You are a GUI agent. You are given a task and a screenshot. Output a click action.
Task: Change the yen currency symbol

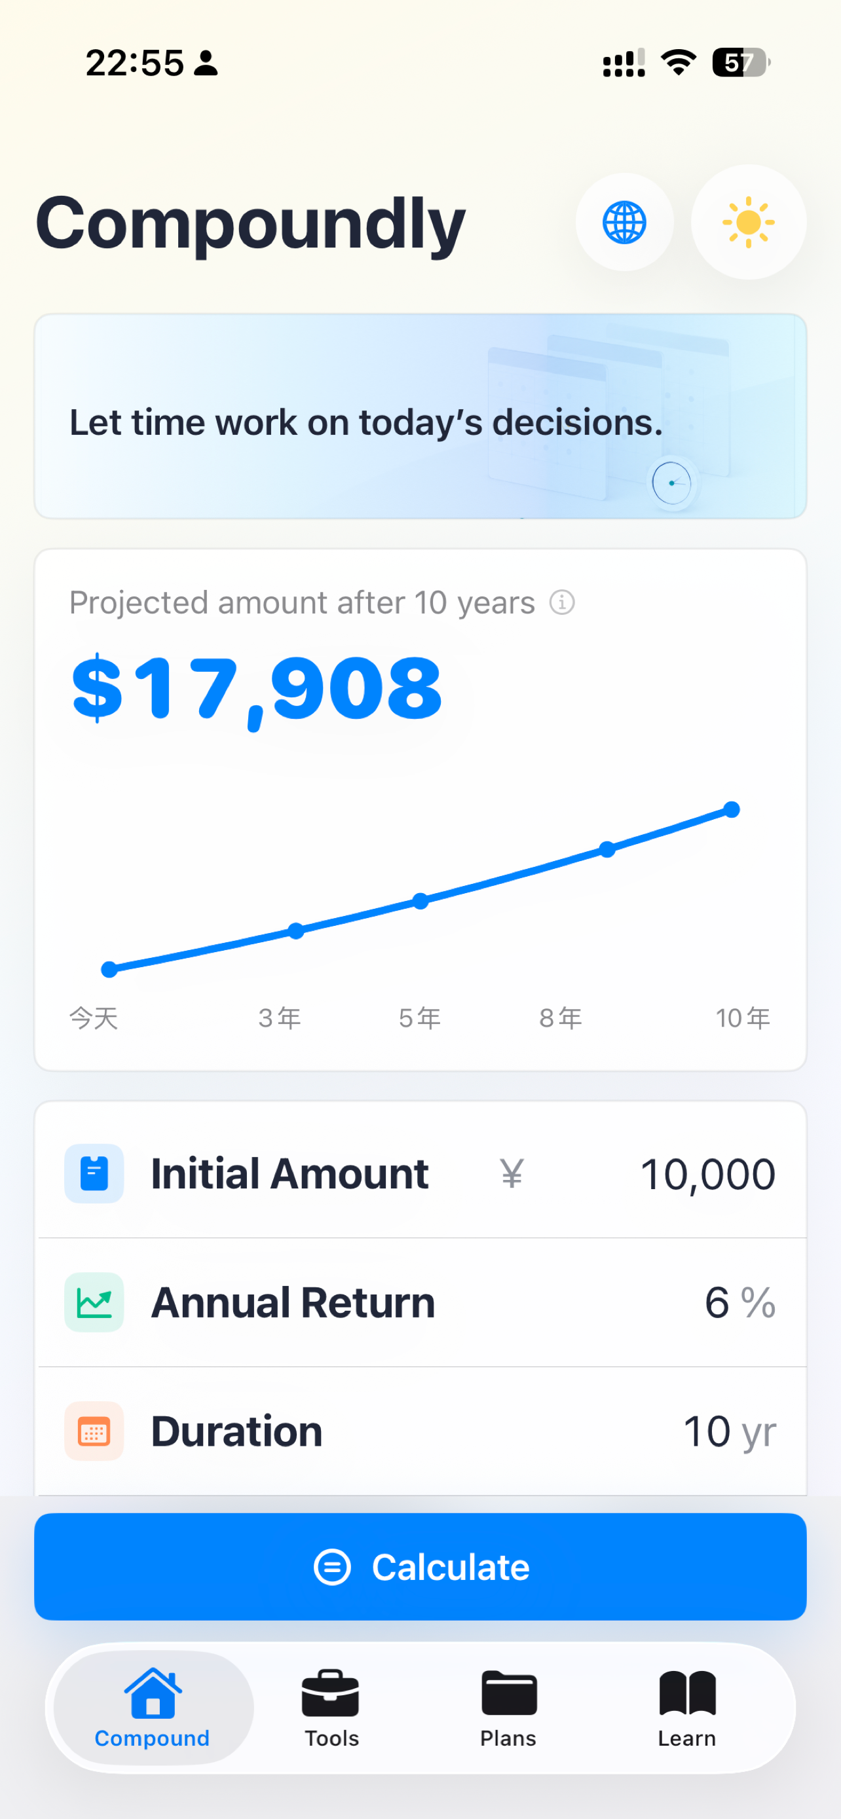click(x=512, y=1174)
